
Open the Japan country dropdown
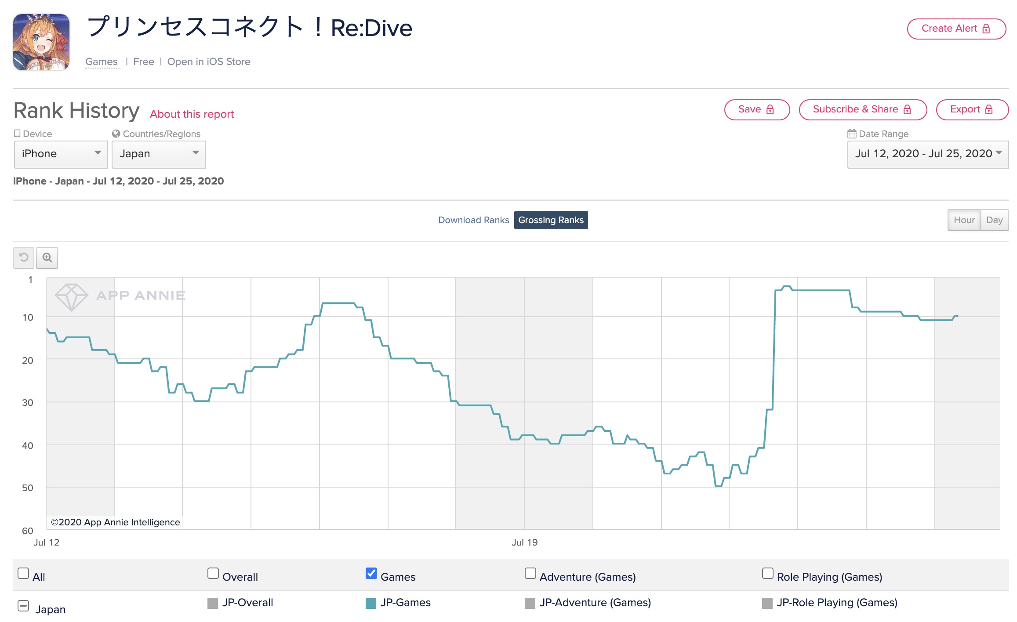point(159,154)
